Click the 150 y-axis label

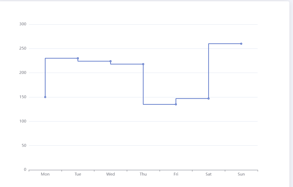[23, 97]
